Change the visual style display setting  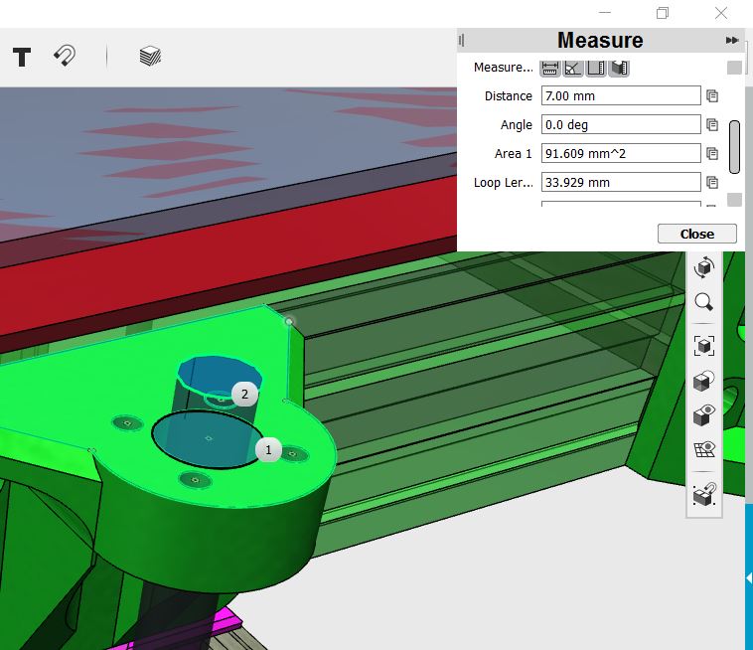(703, 382)
